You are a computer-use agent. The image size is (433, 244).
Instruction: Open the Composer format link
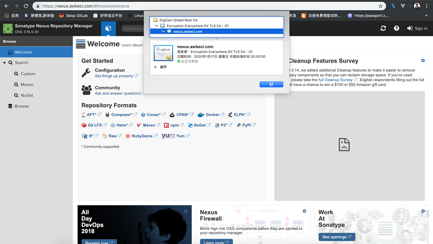[121, 115]
